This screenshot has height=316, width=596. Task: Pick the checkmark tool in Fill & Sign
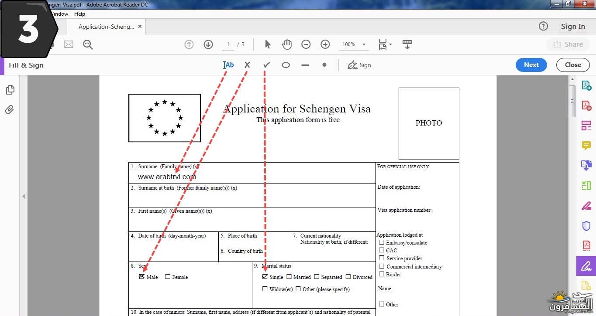266,65
